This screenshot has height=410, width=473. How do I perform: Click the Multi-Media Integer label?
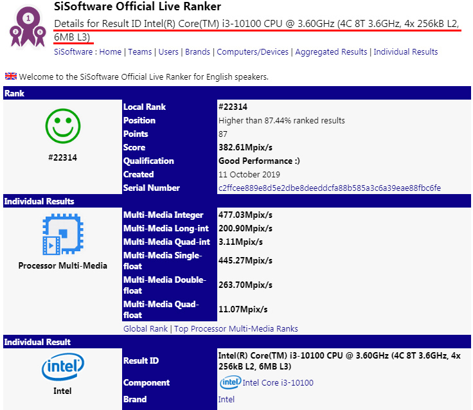tap(163, 215)
